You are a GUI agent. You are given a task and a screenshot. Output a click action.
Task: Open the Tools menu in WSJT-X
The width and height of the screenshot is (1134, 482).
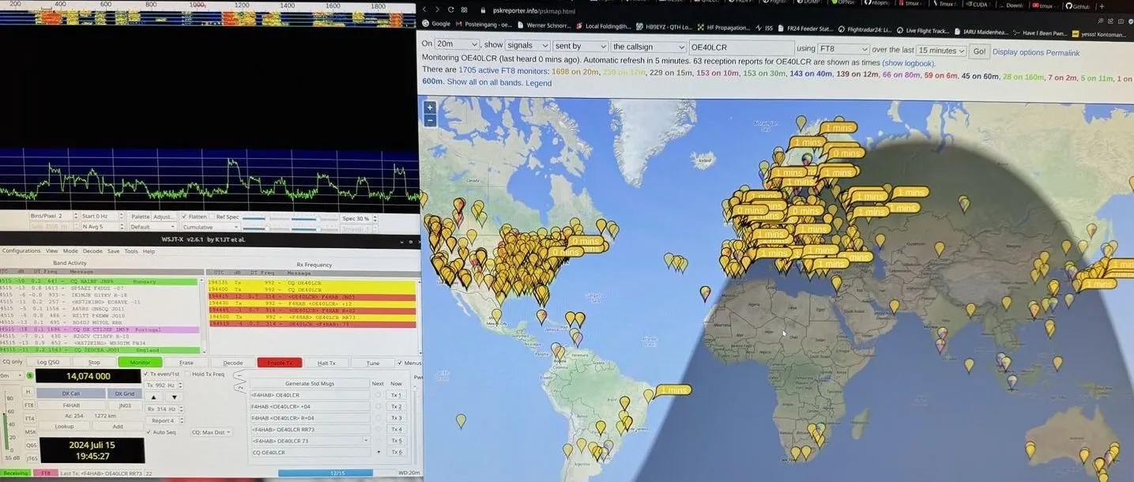tap(130, 251)
